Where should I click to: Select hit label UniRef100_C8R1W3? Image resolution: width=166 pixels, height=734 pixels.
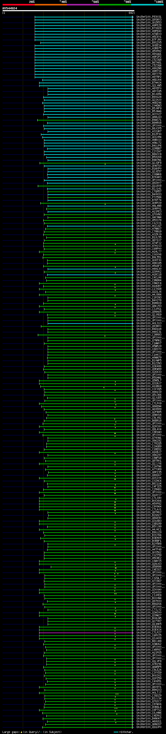pyautogui.click(x=149, y=432)
